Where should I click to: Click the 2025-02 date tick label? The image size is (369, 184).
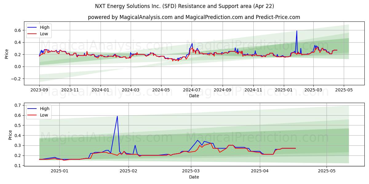[x=129, y=171]
